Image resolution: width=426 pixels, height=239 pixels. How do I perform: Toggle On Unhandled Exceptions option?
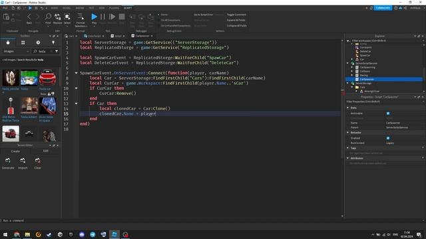coord(175,26)
